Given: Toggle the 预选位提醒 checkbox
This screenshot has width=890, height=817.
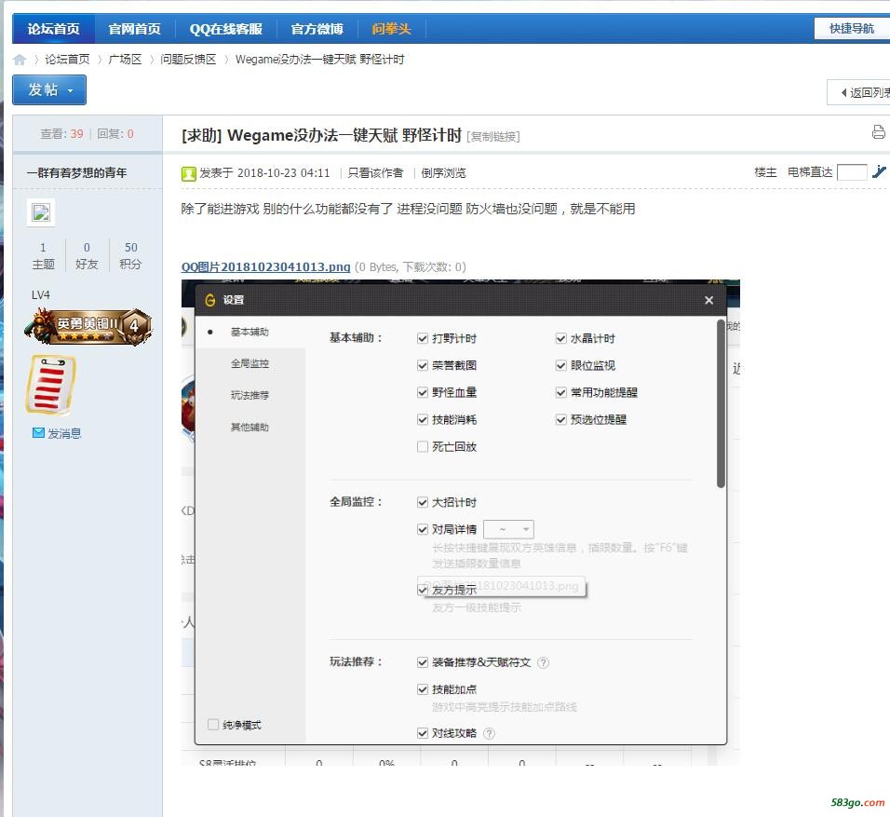Looking at the screenshot, I should coord(560,420).
